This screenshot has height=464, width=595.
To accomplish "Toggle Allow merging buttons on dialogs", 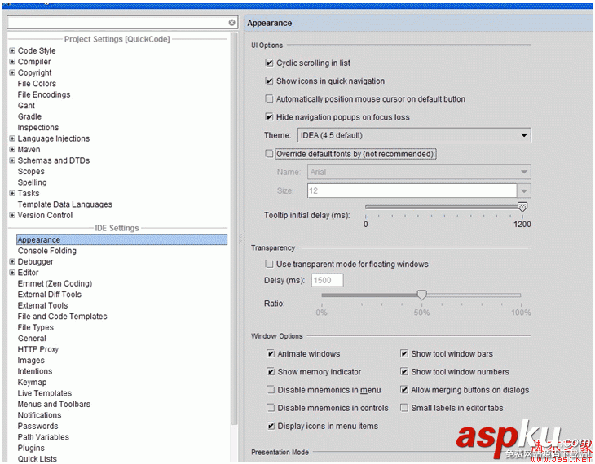I will click(404, 390).
